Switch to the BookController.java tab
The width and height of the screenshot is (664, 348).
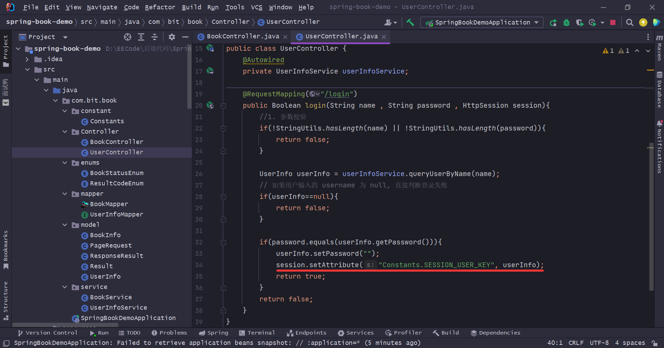(243, 37)
